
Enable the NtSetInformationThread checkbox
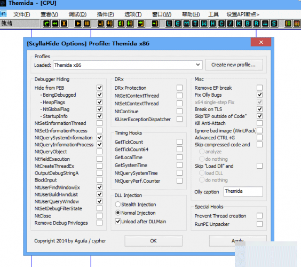[99, 123]
